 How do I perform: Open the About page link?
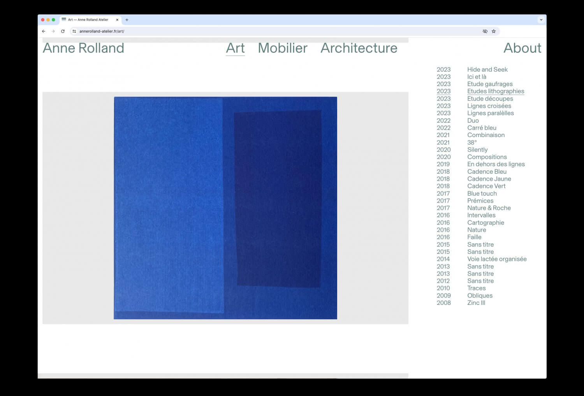click(522, 48)
